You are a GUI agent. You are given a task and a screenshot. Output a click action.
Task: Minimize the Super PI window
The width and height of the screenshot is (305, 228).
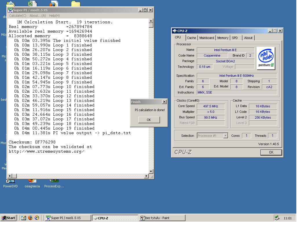(x=140, y=10)
